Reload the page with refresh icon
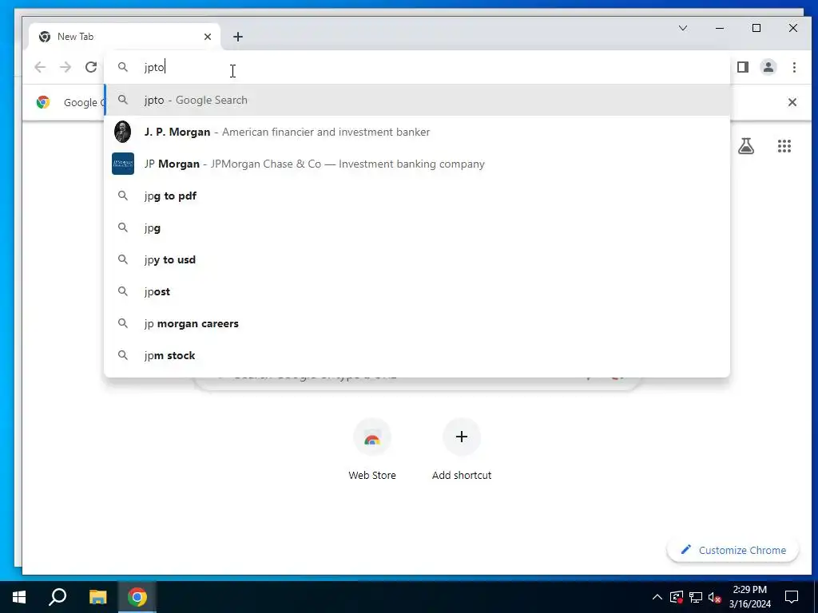Screen dimensions: 818x613 point(91,67)
